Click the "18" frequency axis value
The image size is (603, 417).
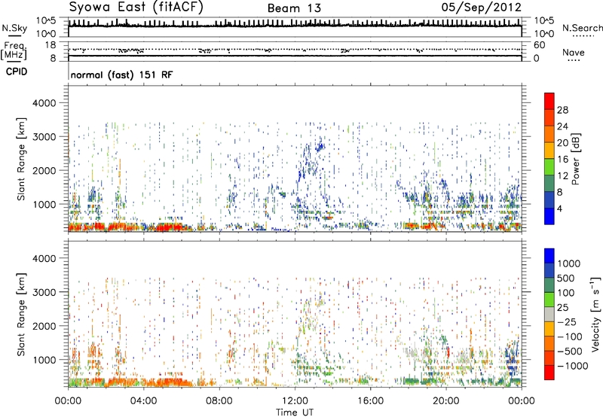(51, 45)
